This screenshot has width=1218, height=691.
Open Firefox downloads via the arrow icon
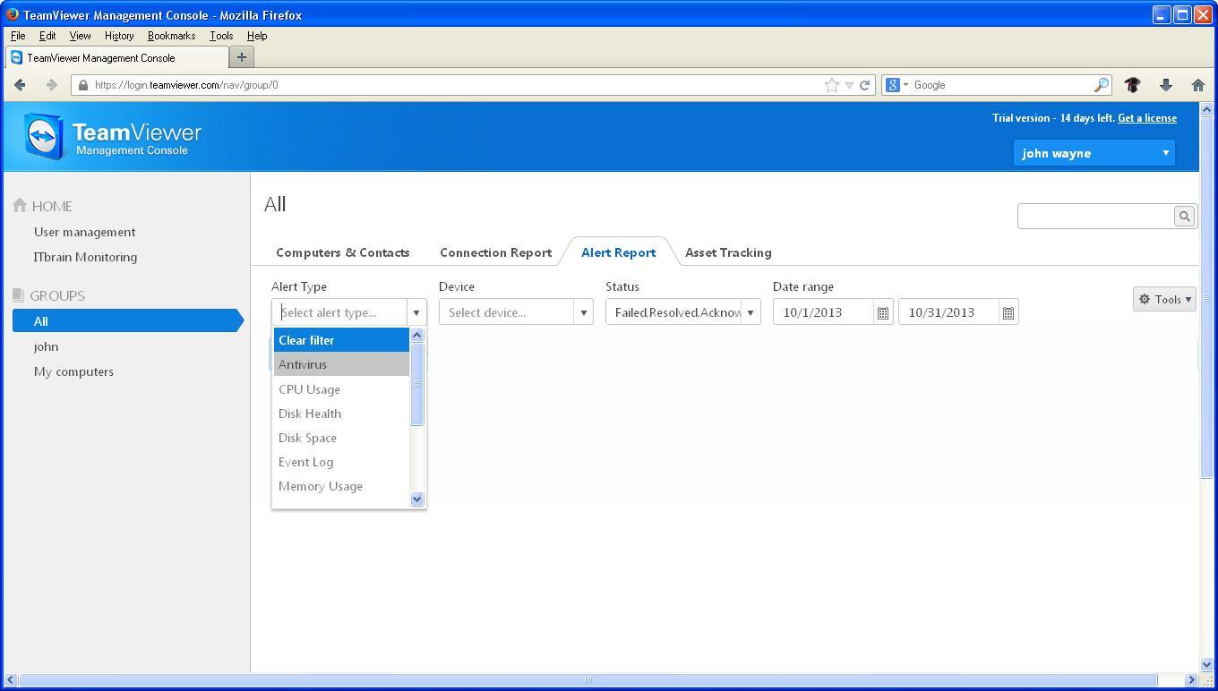[x=1165, y=85]
